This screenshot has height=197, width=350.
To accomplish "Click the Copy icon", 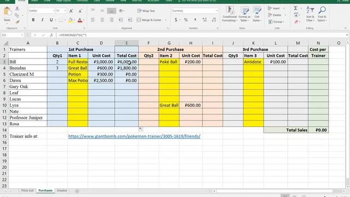I will (x=17, y=15).
